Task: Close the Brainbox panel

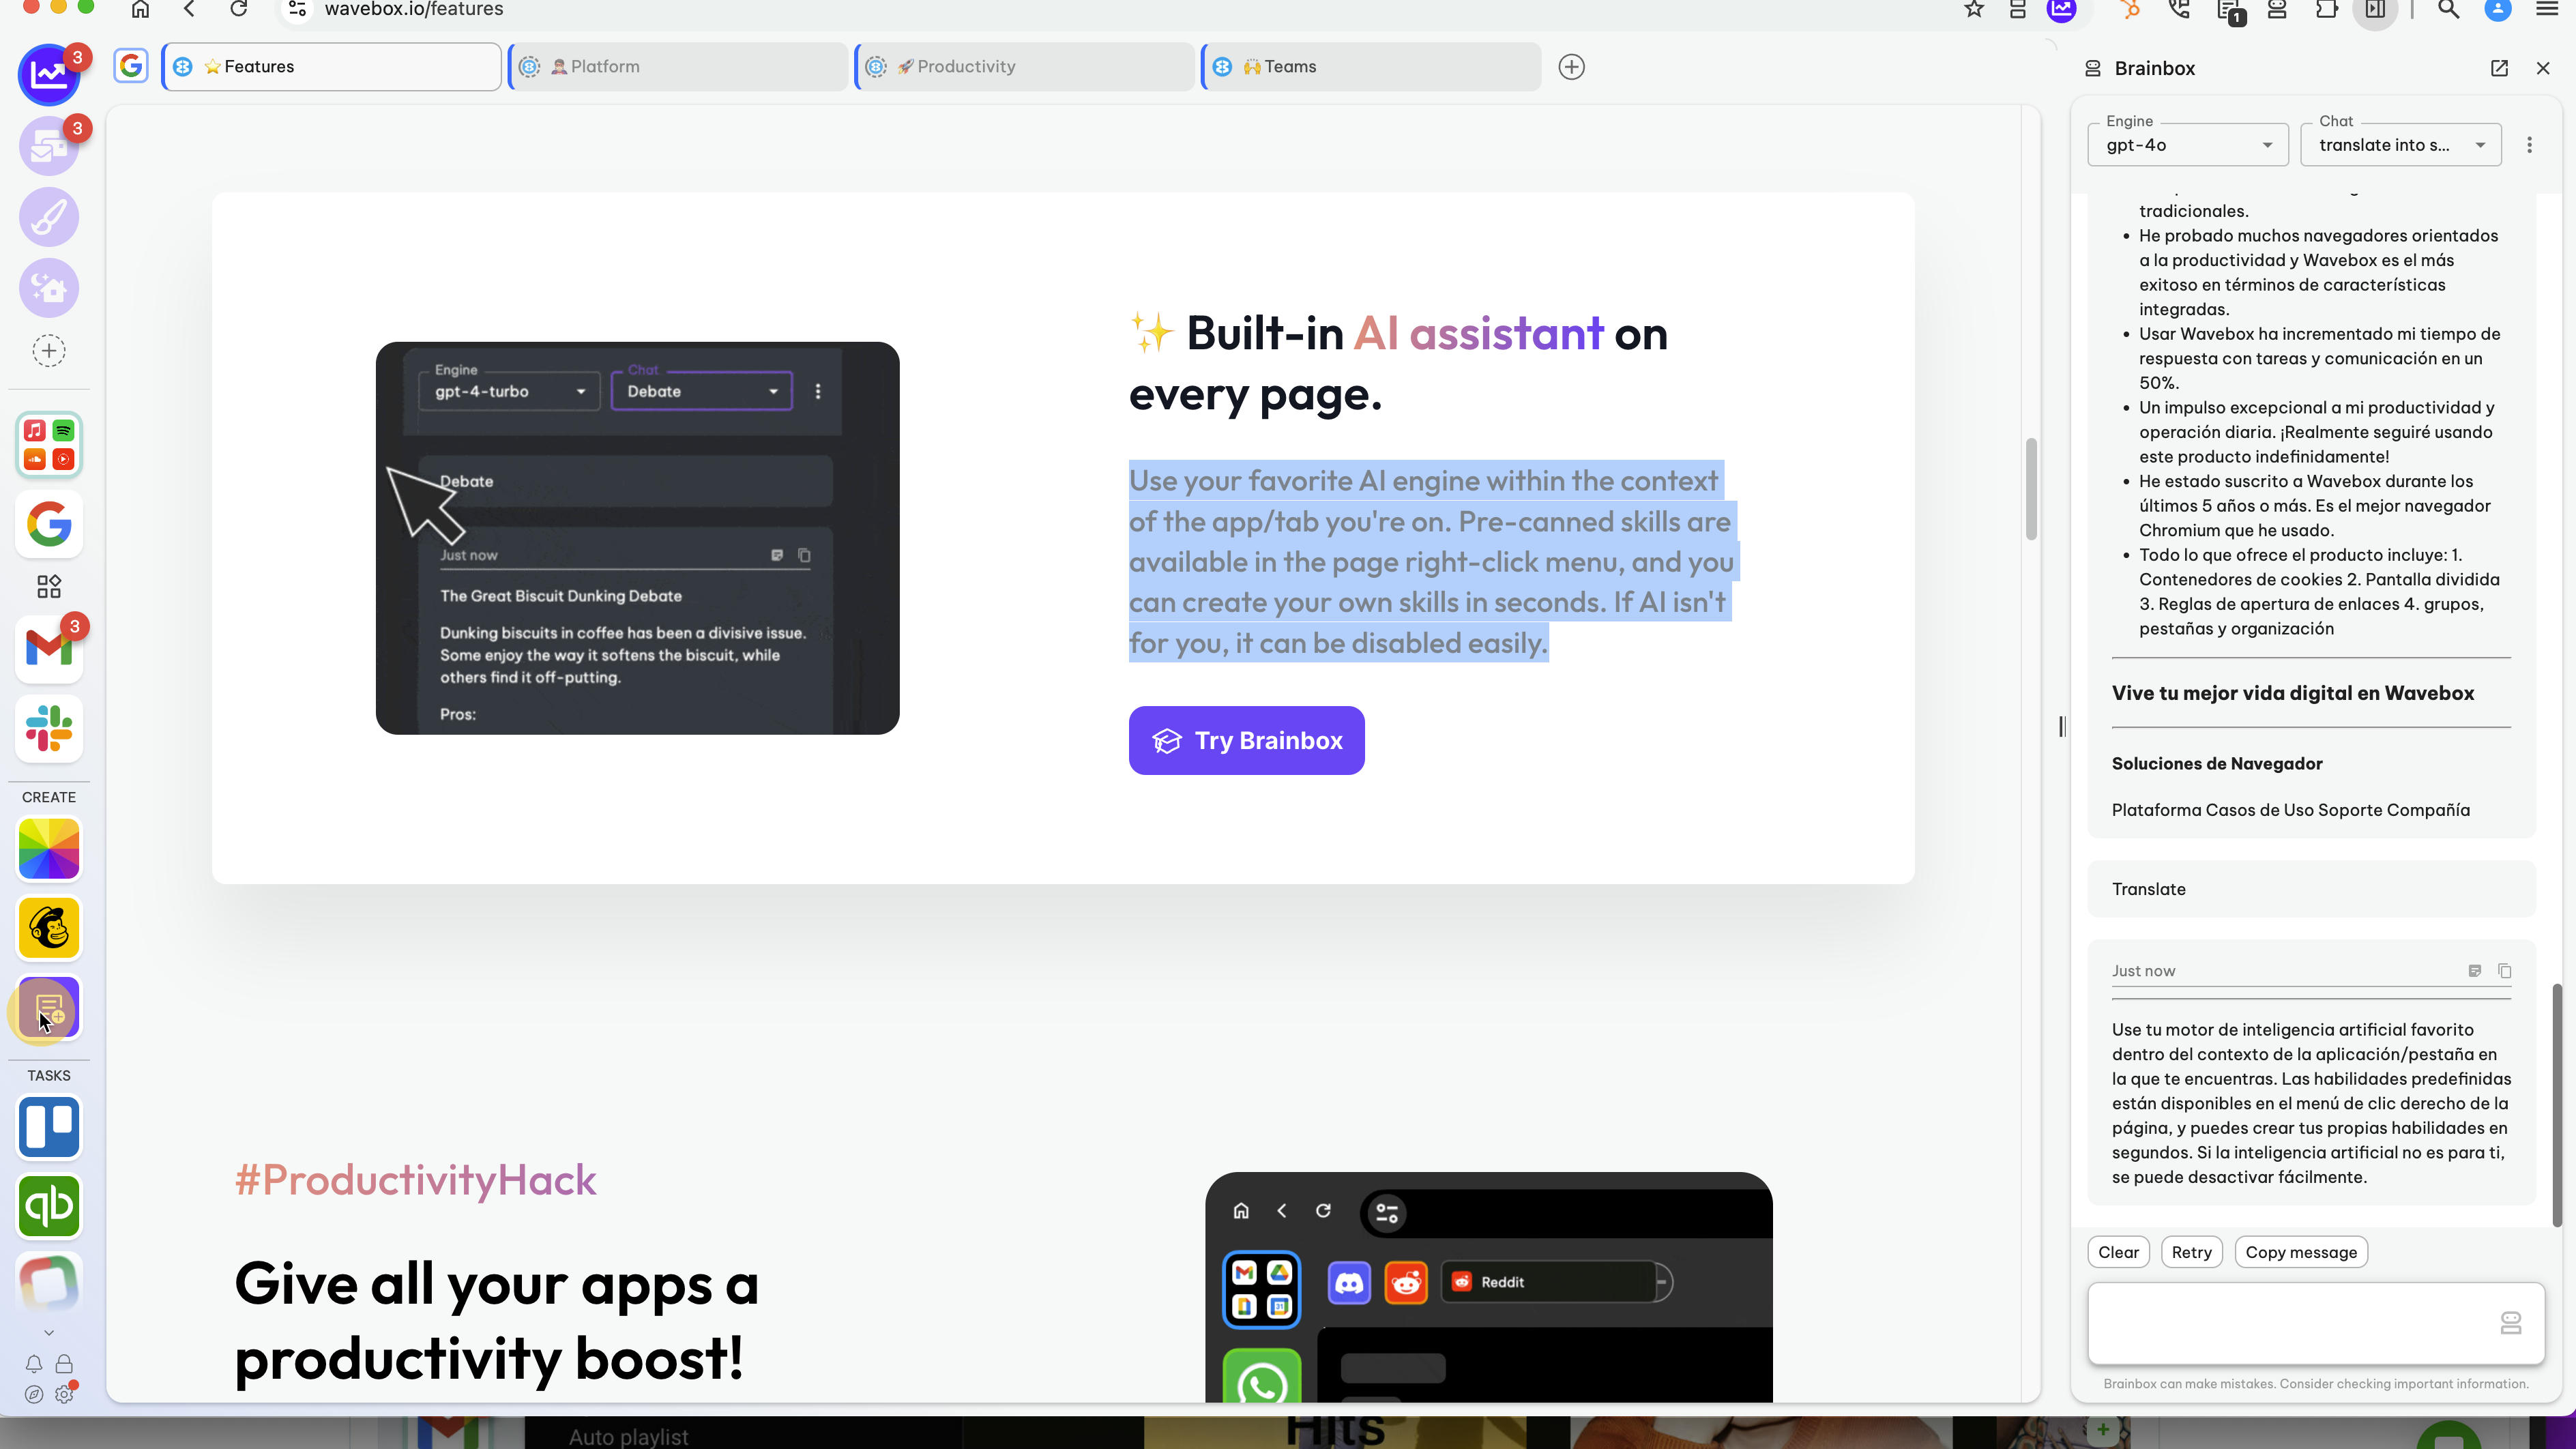Action: tap(2544, 68)
